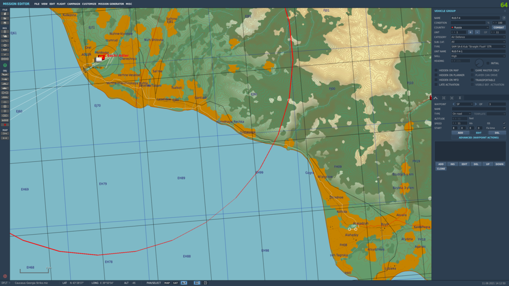The image size is (509, 286).
Task: Open the Waypoint SP dropdown
Action: pyautogui.click(x=465, y=104)
